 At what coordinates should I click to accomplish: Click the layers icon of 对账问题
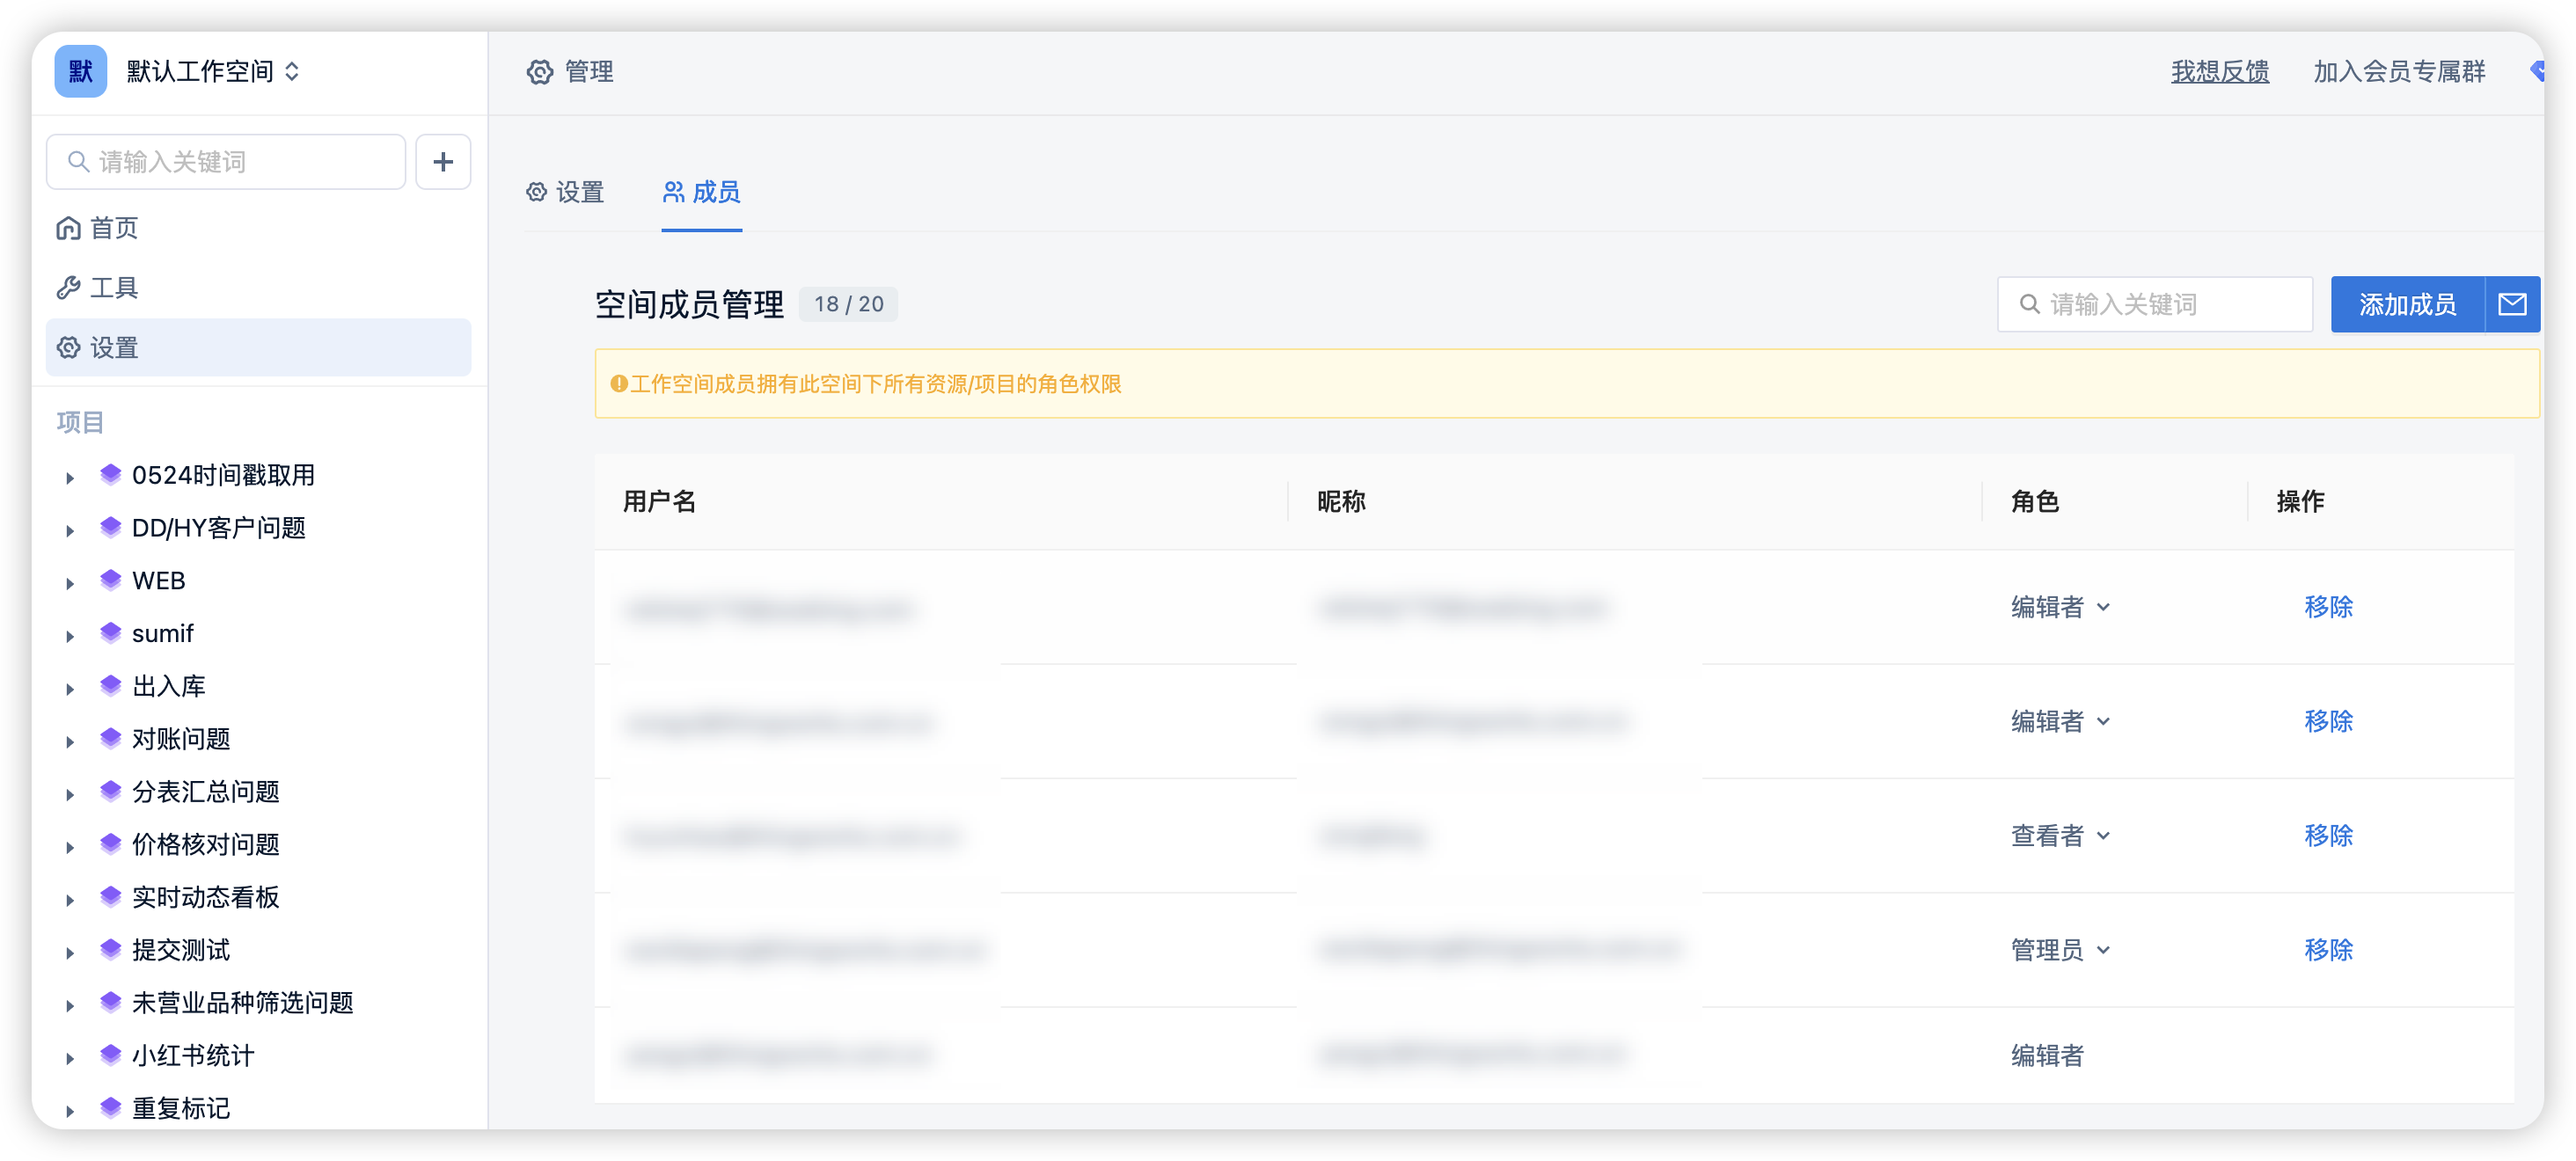click(x=111, y=738)
